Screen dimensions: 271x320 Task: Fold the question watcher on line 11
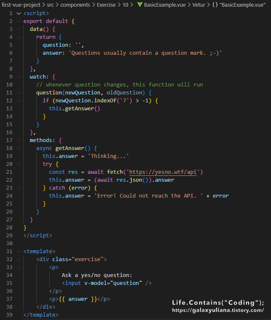click(x=19, y=93)
